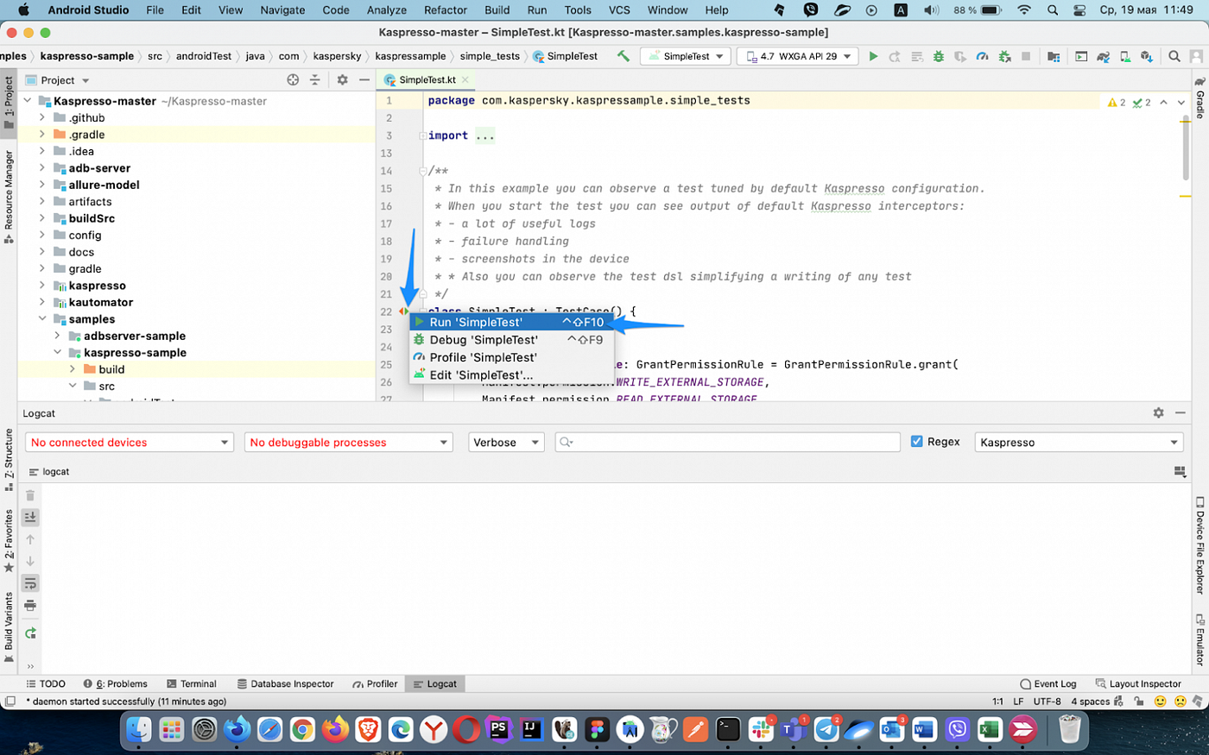1209x755 pixels.
Task: Toggle the Build Variants side panel
Action: 9,627
